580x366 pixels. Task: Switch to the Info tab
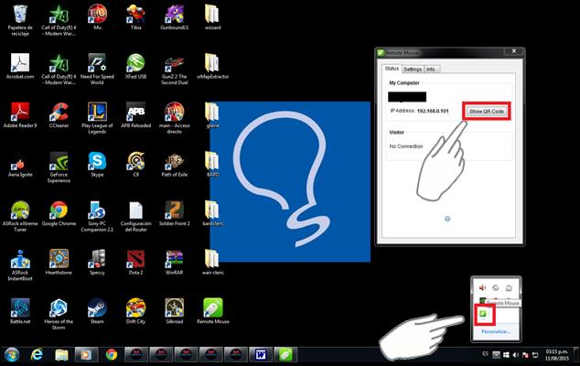(431, 70)
